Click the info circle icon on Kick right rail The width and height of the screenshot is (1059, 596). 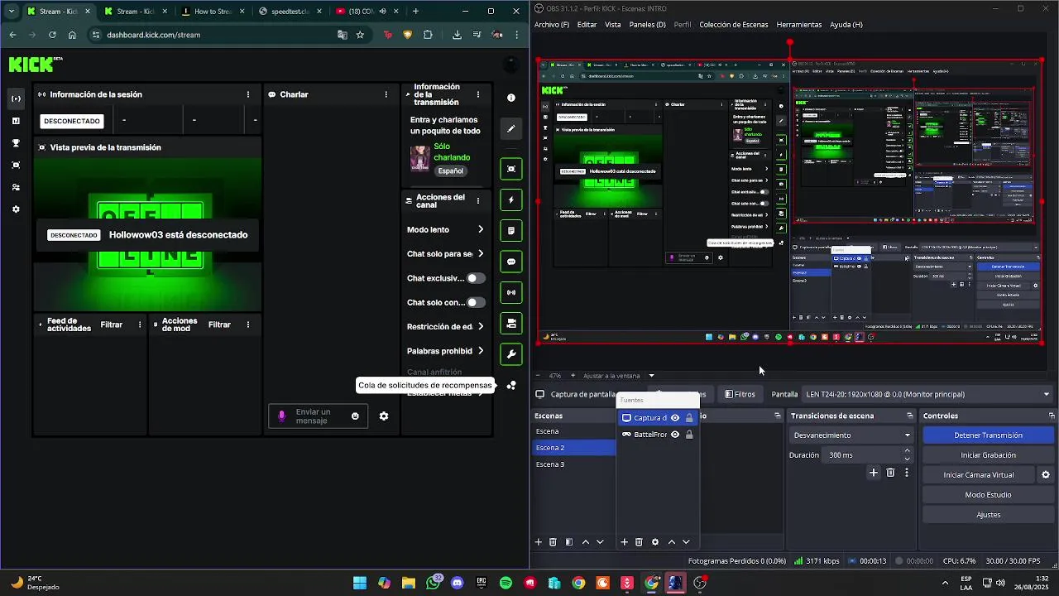coord(511,98)
